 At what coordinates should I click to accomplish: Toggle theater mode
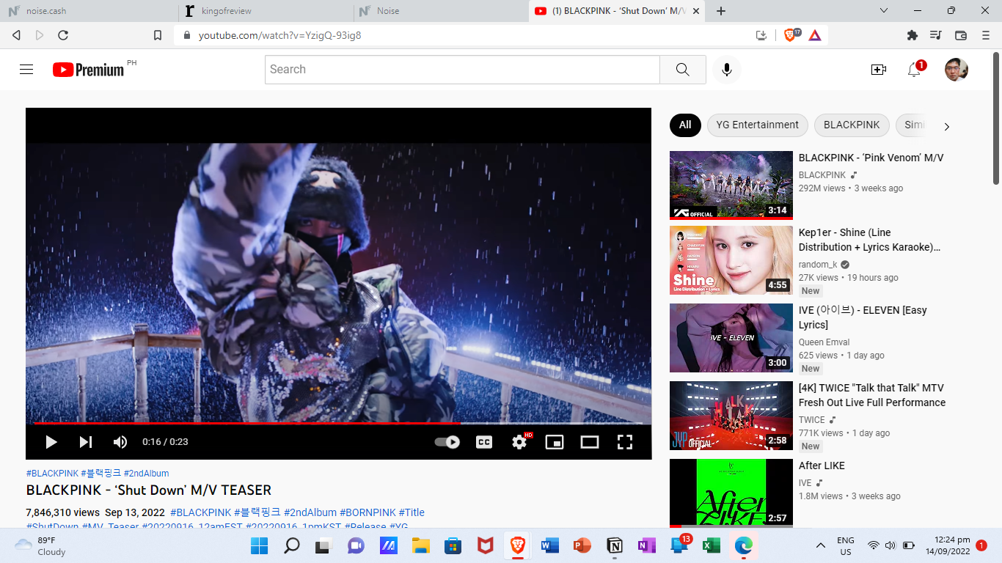click(x=590, y=442)
